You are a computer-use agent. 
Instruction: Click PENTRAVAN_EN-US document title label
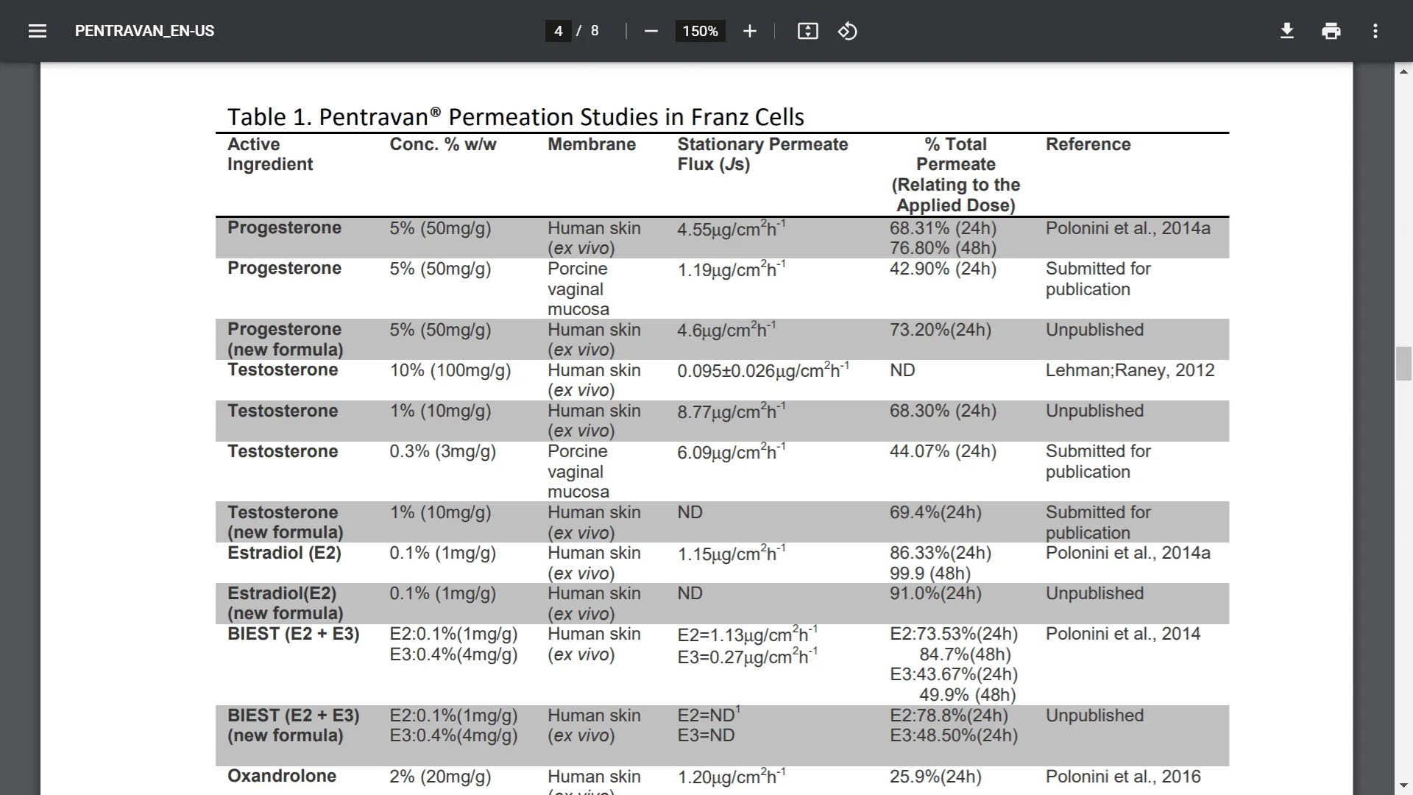pyautogui.click(x=144, y=30)
